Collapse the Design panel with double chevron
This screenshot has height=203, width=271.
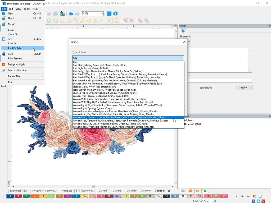point(270,26)
